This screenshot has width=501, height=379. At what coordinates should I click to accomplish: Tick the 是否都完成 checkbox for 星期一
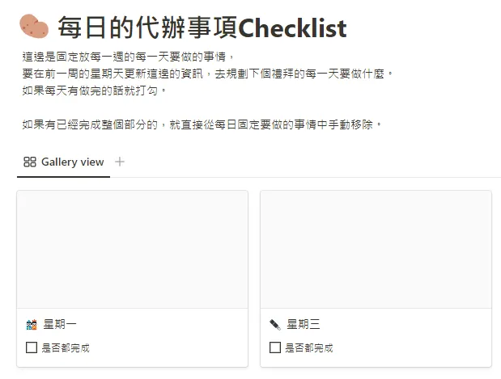(x=32, y=348)
